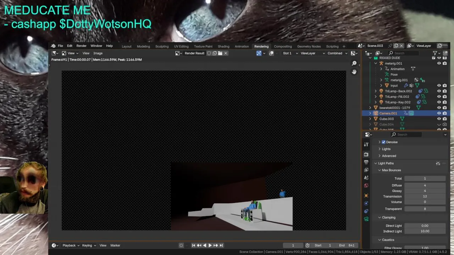Hide RIGGED DUDE collection in viewport
The width and height of the screenshot is (454, 255).
click(x=439, y=58)
